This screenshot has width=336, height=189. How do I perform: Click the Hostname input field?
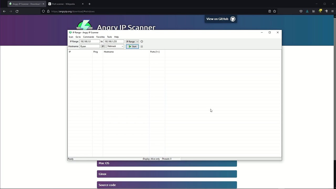(x=90, y=46)
